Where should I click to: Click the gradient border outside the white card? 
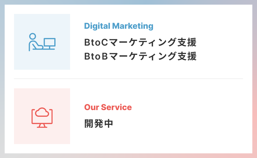click(x=128, y=2)
